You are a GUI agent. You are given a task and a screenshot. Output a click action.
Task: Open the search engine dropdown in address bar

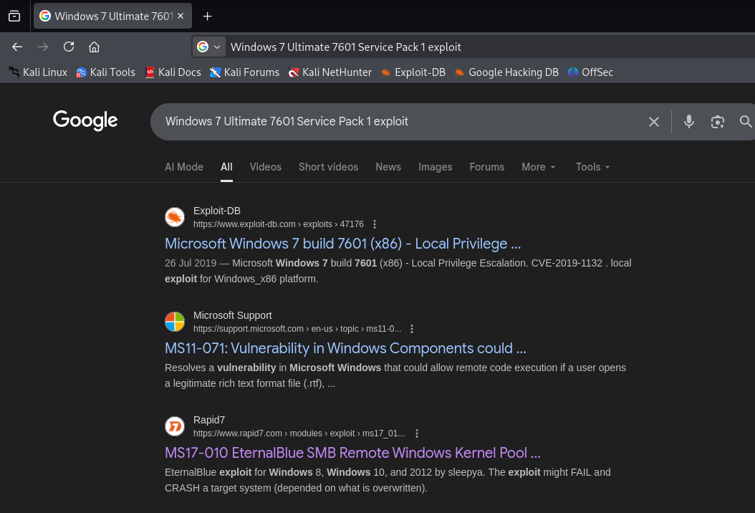pos(208,47)
